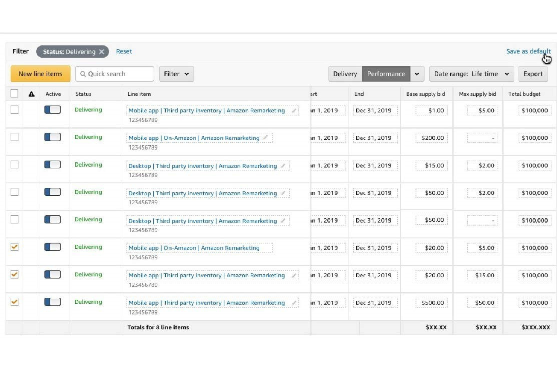Switch to the Performance view
The height and width of the screenshot is (371, 557).
tap(386, 74)
